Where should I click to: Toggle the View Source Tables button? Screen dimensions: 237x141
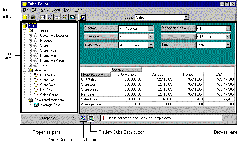83,118
